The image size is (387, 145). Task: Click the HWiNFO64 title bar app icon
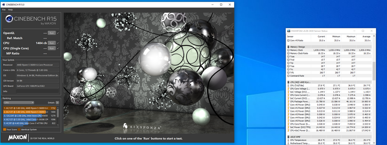288,31
